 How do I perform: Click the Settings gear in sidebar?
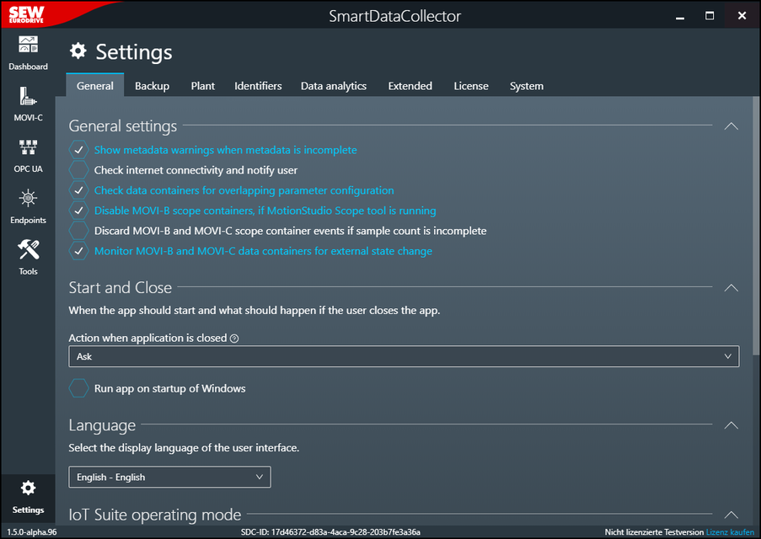pyautogui.click(x=28, y=495)
